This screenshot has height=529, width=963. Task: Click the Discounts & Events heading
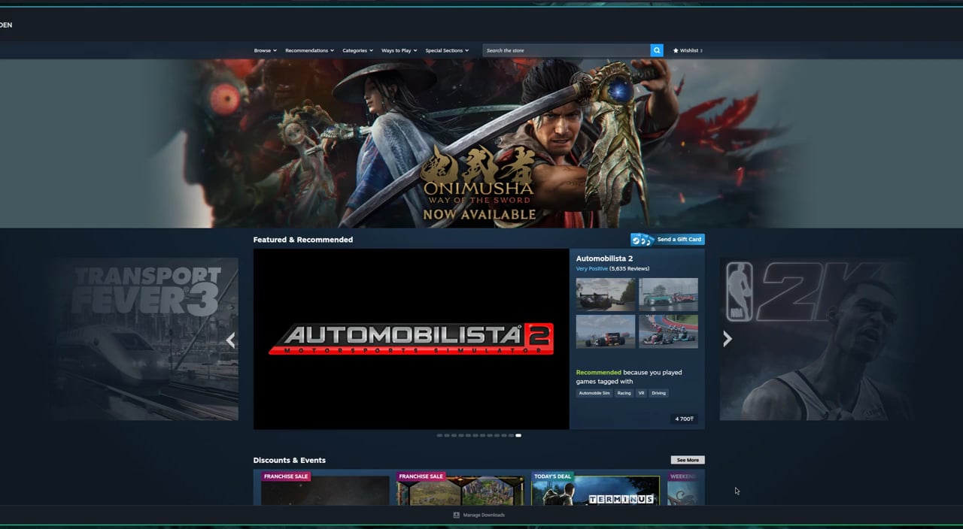tap(290, 460)
